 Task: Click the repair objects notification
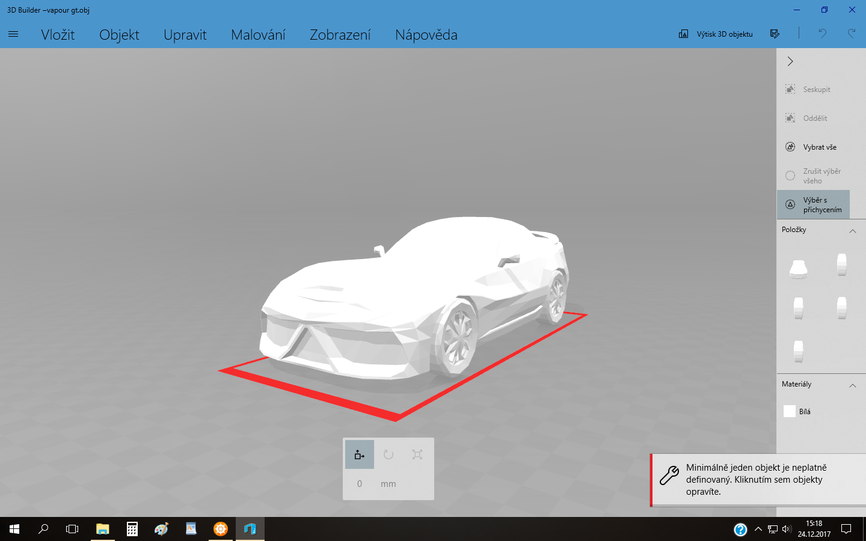point(758,480)
